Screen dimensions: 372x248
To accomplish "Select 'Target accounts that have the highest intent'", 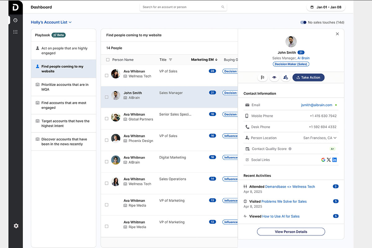I will pos(65,123).
